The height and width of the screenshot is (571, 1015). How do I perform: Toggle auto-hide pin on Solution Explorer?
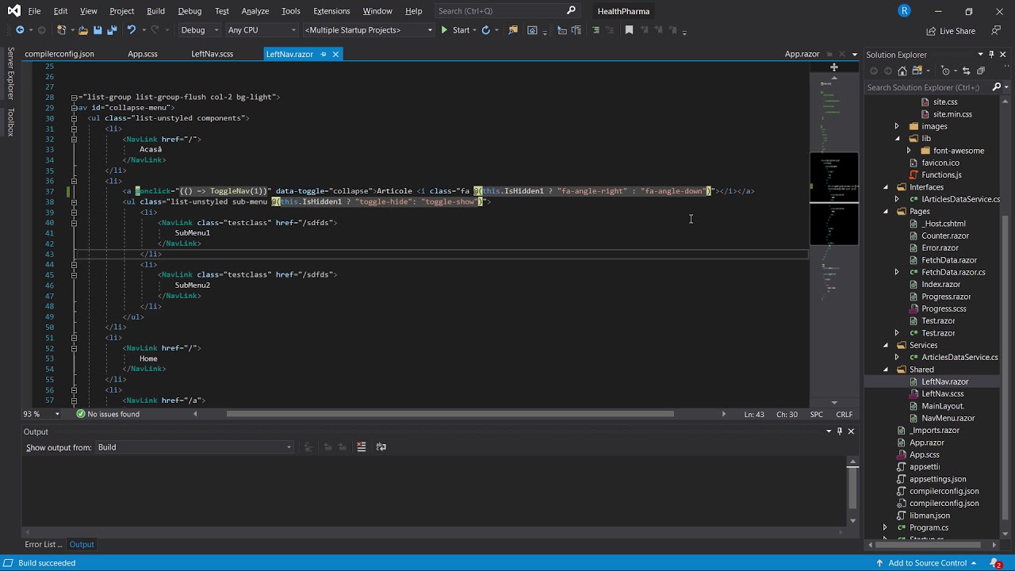pos(991,54)
